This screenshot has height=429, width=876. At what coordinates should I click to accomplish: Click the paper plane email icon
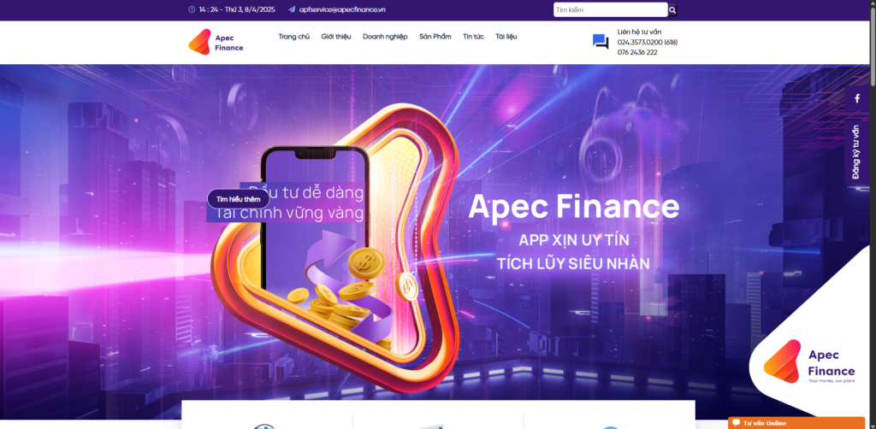point(292,9)
